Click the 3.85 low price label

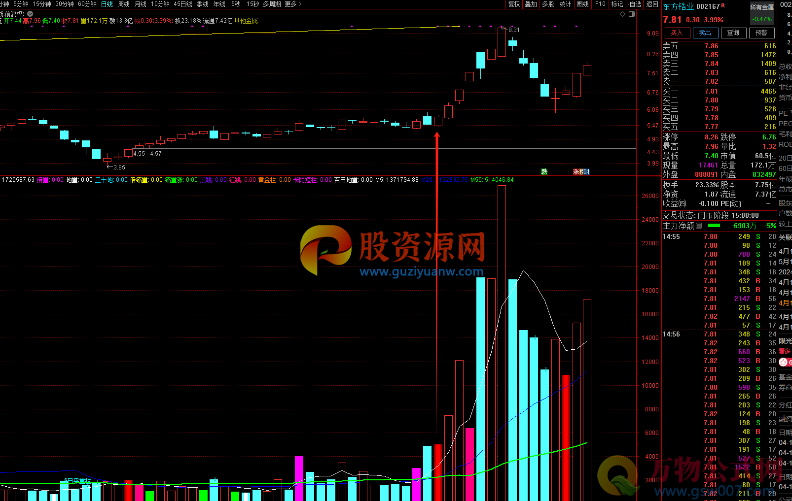pyautogui.click(x=119, y=167)
